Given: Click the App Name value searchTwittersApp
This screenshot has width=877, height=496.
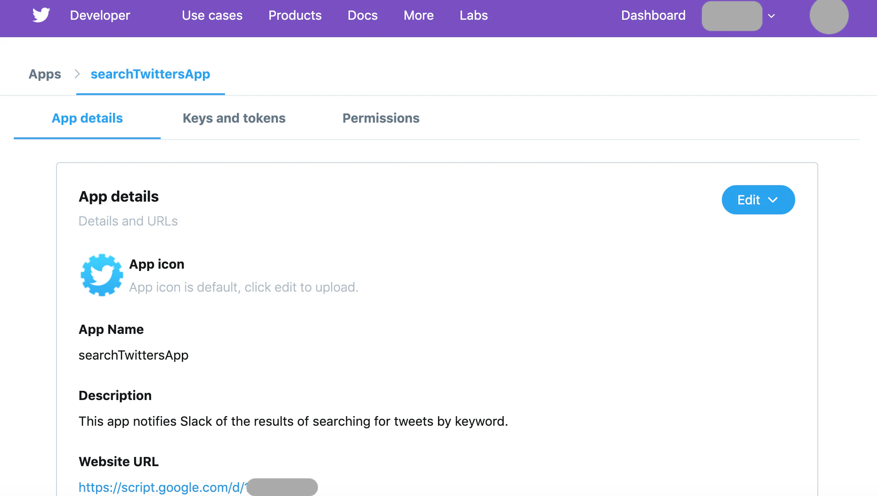Looking at the screenshot, I should (x=134, y=355).
